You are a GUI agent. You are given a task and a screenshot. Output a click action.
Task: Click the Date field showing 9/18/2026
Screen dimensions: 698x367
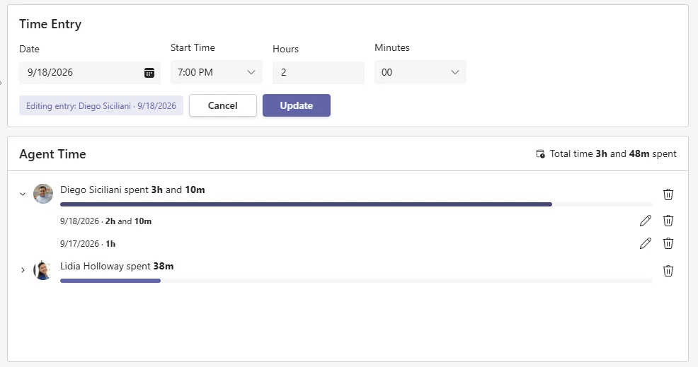pos(89,73)
